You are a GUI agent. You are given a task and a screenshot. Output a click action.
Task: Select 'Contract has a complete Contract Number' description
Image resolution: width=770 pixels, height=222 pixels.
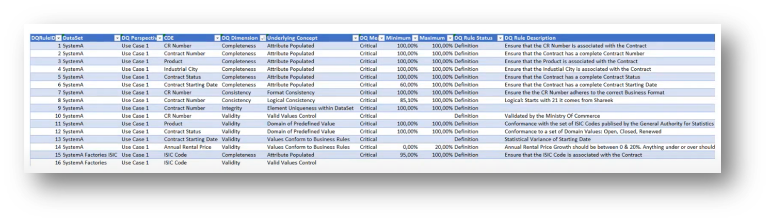pos(574,53)
